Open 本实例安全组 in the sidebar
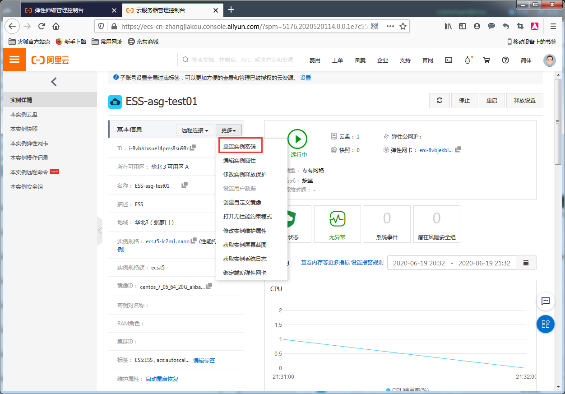The height and width of the screenshot is (394, 565). click(27, 186)
